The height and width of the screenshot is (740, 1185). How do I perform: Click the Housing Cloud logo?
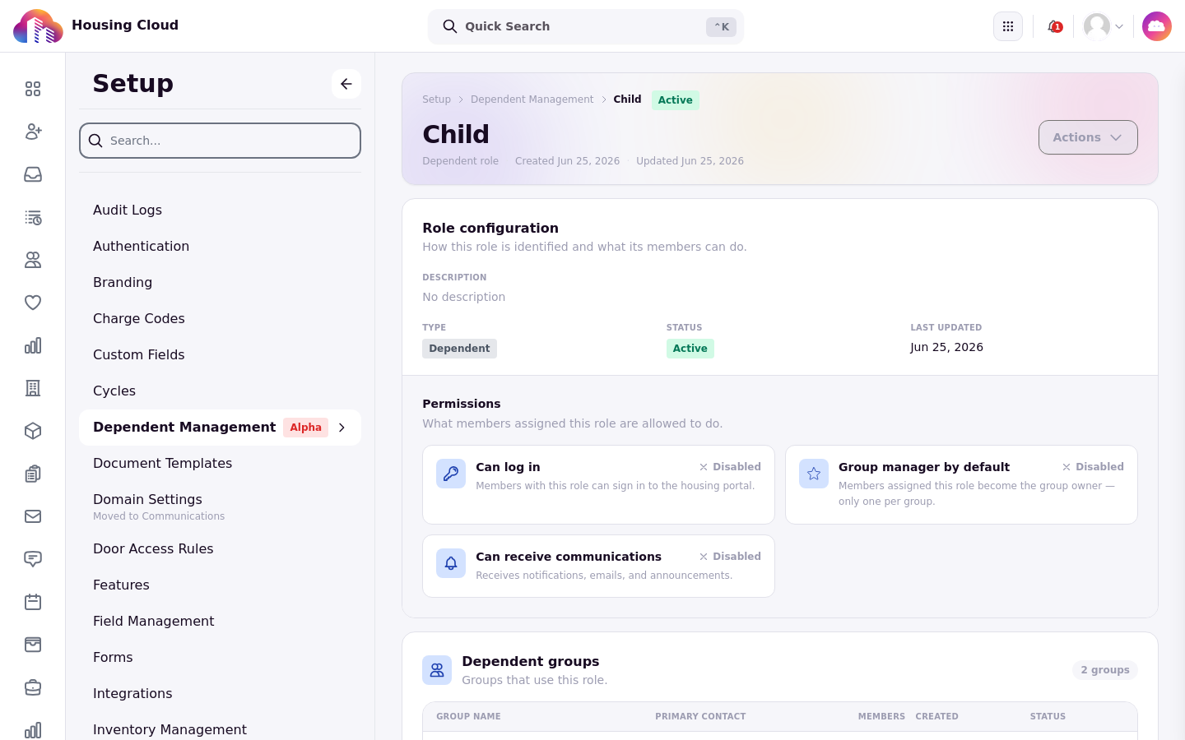[38, 26]
